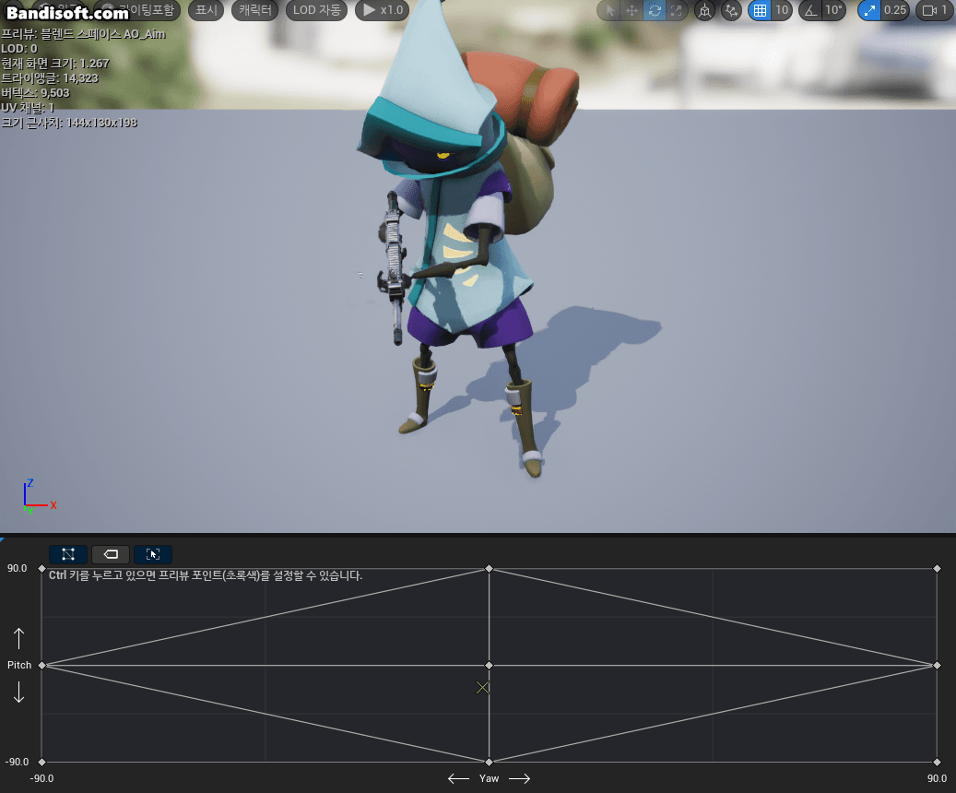This screenshot has width=956, height=793.
Task: Click the -90.0 Pitch minimum value
Action: 18,762
